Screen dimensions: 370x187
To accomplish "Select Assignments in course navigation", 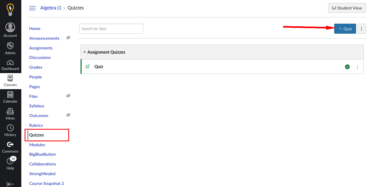I will tap(41, 48).
